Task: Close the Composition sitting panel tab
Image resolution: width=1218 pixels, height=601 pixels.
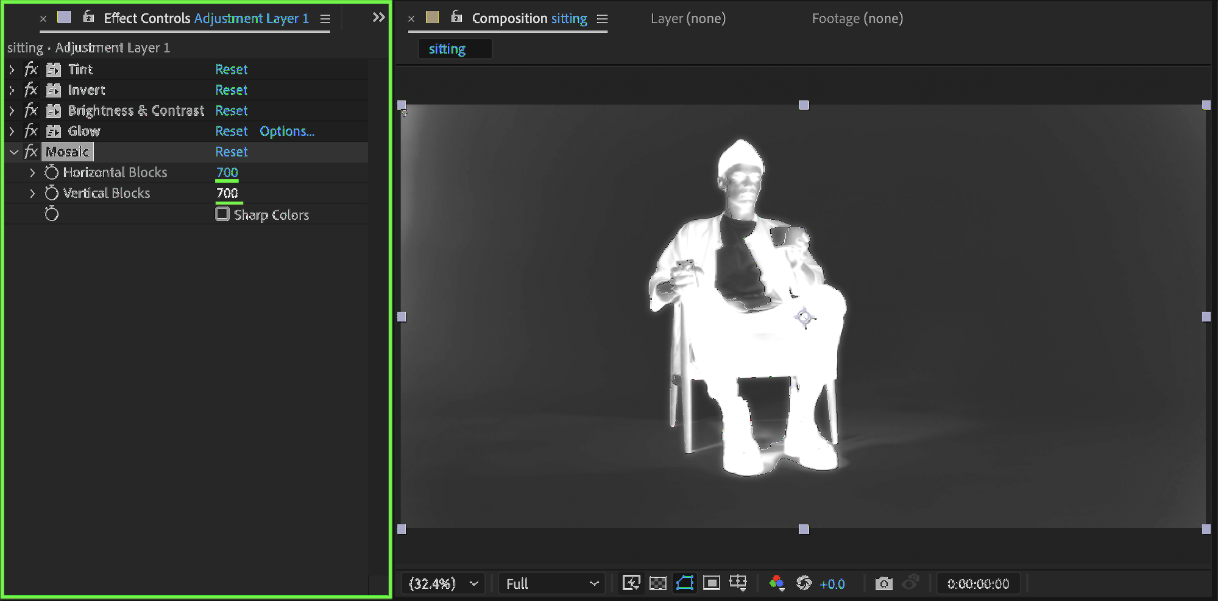Action: coord(411,19)
